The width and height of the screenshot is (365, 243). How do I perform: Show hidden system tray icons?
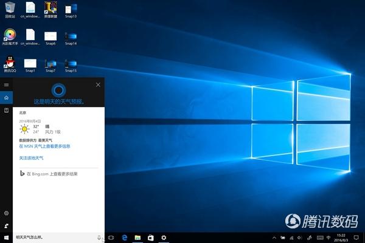(x=274, y=238)
